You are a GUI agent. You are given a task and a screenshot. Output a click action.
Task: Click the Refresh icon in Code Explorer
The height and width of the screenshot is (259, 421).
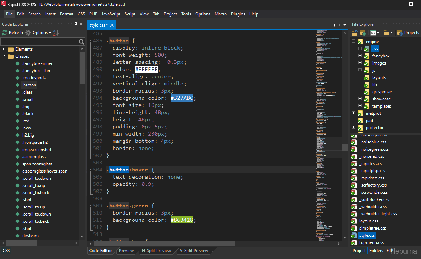coord(5,33)
